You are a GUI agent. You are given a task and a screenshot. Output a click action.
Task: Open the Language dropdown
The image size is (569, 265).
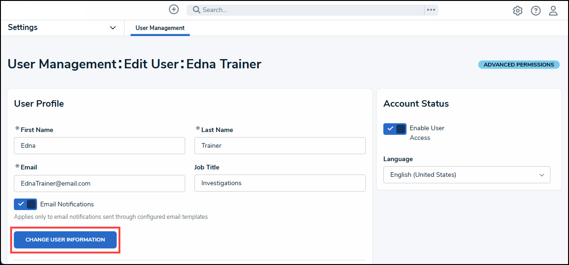pos(467,175)
